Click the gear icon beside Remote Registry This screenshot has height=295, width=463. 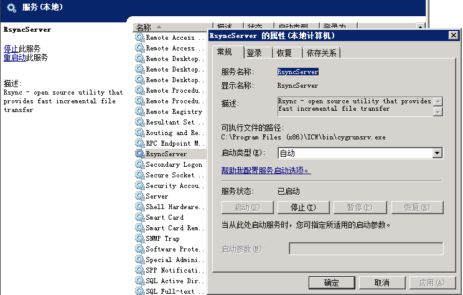[x=139, y=111]
